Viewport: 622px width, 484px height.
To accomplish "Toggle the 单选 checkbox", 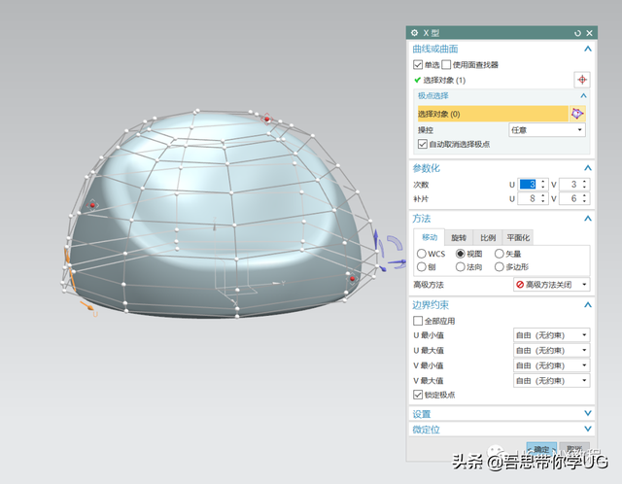I will [x=418, y=65].
